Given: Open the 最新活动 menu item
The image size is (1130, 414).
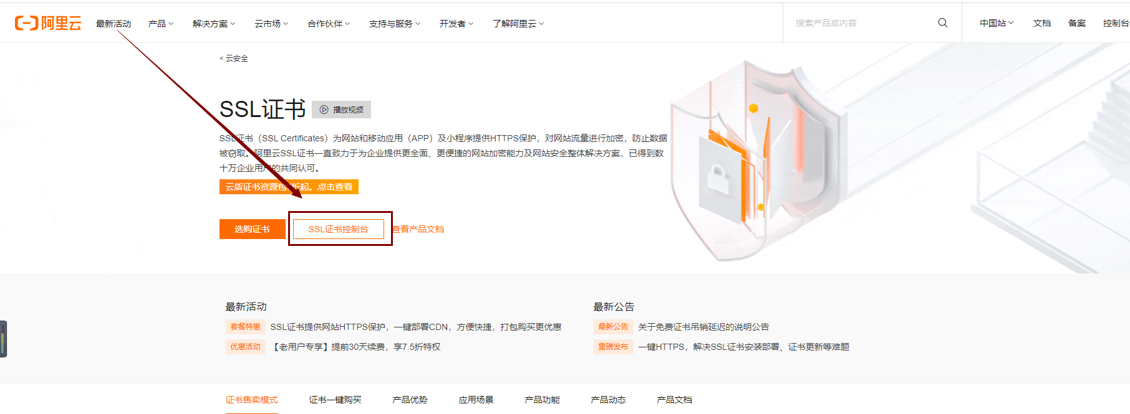Looking at the screenshot, I should 113,24.
